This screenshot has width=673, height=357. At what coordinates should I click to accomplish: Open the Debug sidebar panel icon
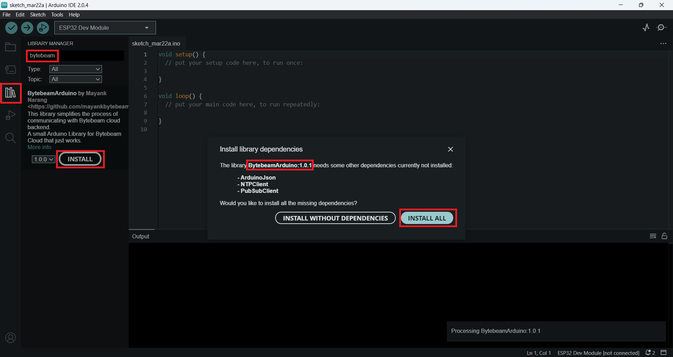point(11,115)
